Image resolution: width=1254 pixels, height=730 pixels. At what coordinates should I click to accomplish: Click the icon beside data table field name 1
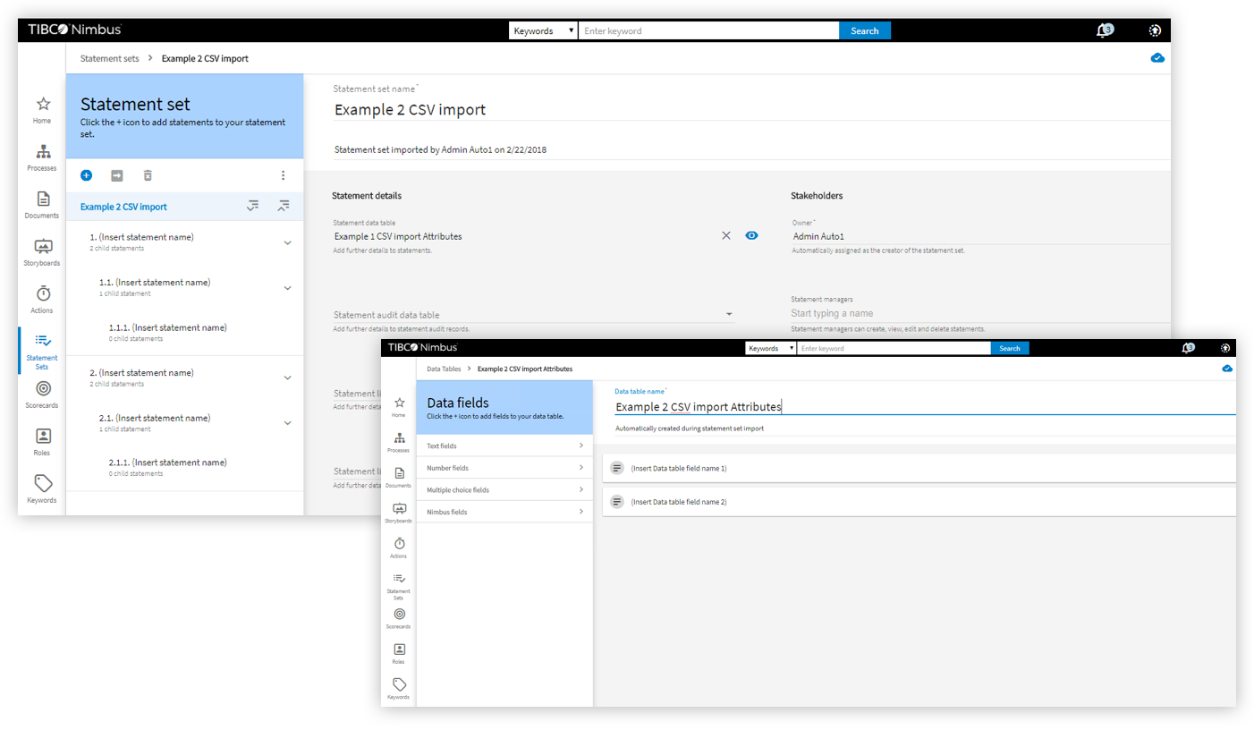(617, 468)
